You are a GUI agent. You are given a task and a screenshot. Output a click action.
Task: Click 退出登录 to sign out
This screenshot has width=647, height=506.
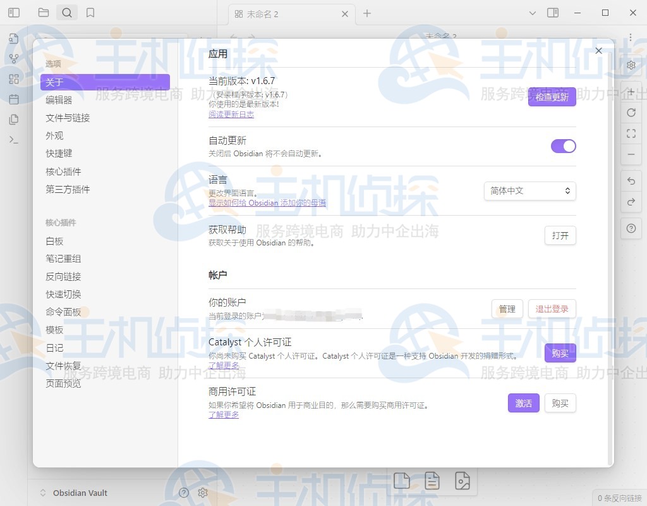pos(552,309)
